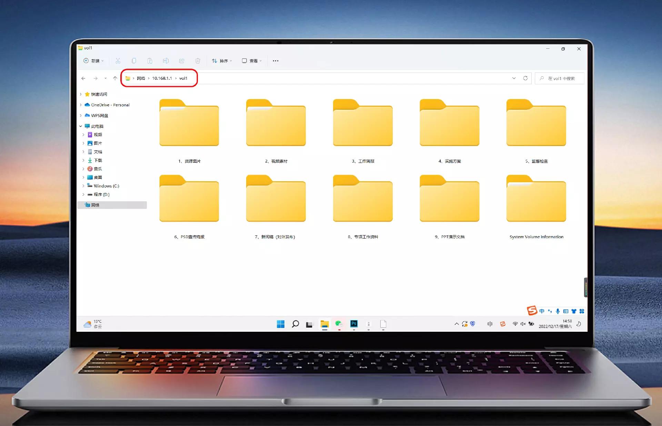Open the three-dot more options menu

click(275, 61)
